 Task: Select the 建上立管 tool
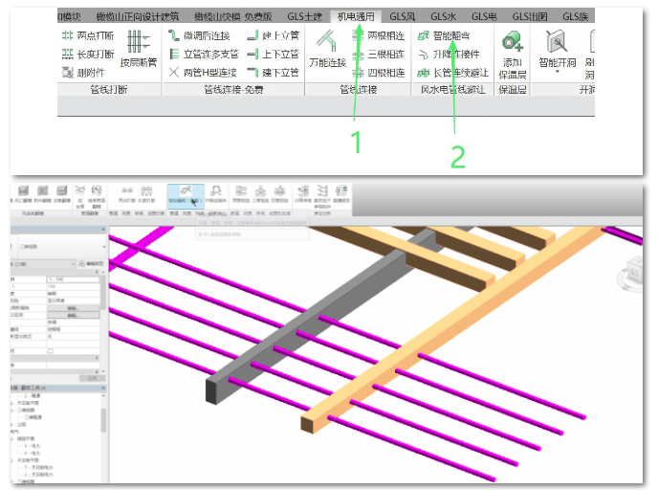(274, 35)
